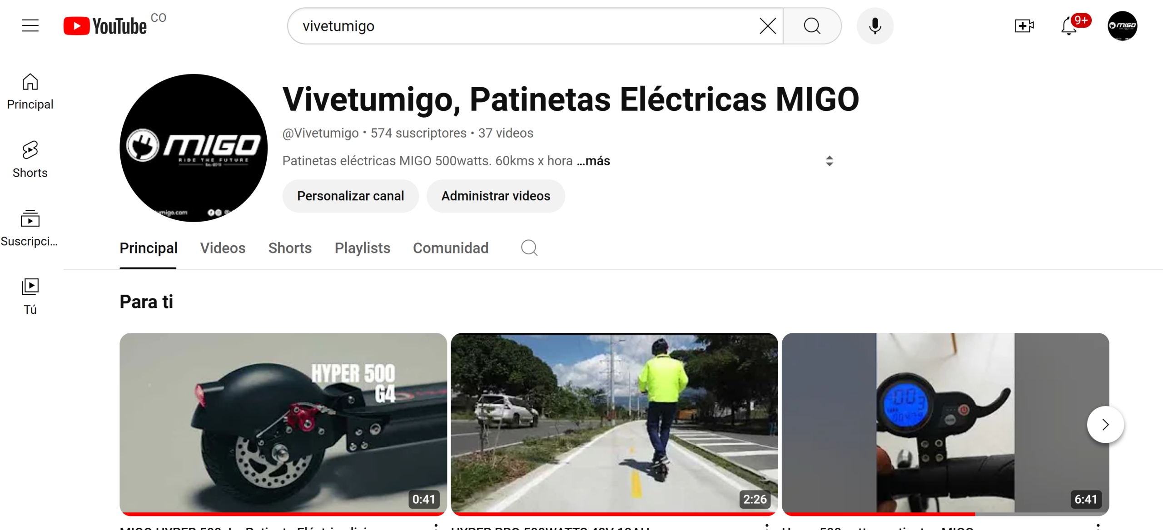The width and height of the screenshot is (1163, 530).
Task: Open options menu of the first video
Action: coord(436,527)
